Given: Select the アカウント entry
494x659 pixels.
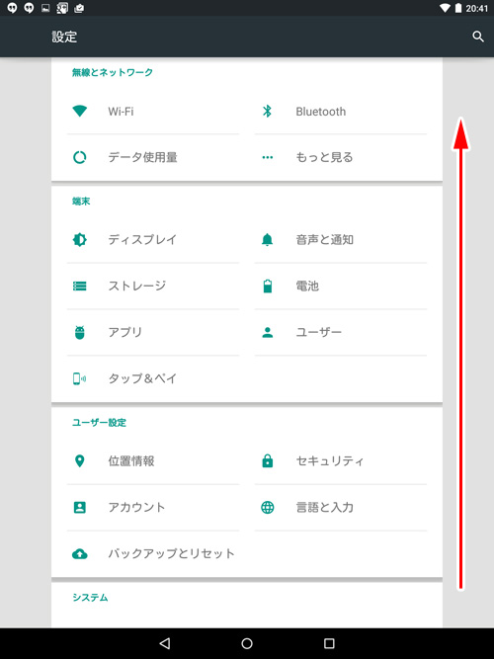Looking at the screenshot, I should tap(153, 507).
